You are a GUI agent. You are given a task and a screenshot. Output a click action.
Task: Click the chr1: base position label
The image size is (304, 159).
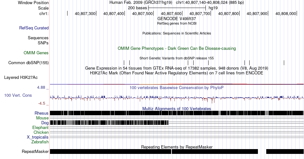(x=44, y=13)
